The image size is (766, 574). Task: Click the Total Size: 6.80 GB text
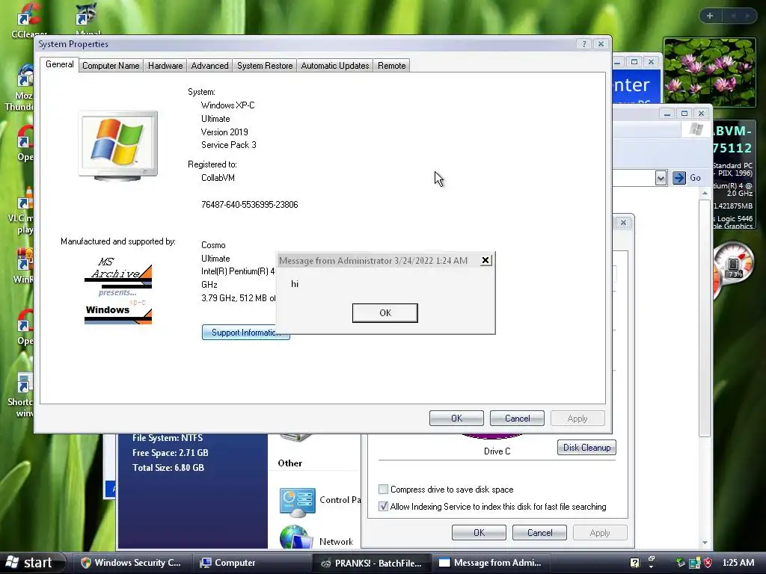[168, 468]
